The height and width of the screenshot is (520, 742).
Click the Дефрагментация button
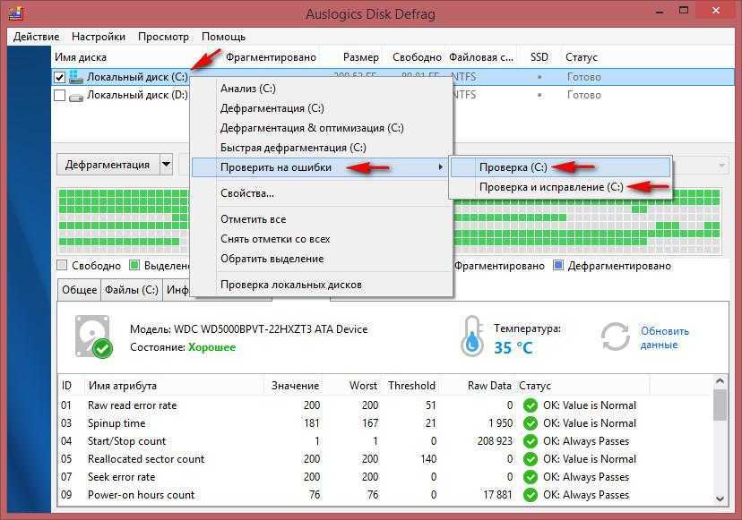pos(108,165)
